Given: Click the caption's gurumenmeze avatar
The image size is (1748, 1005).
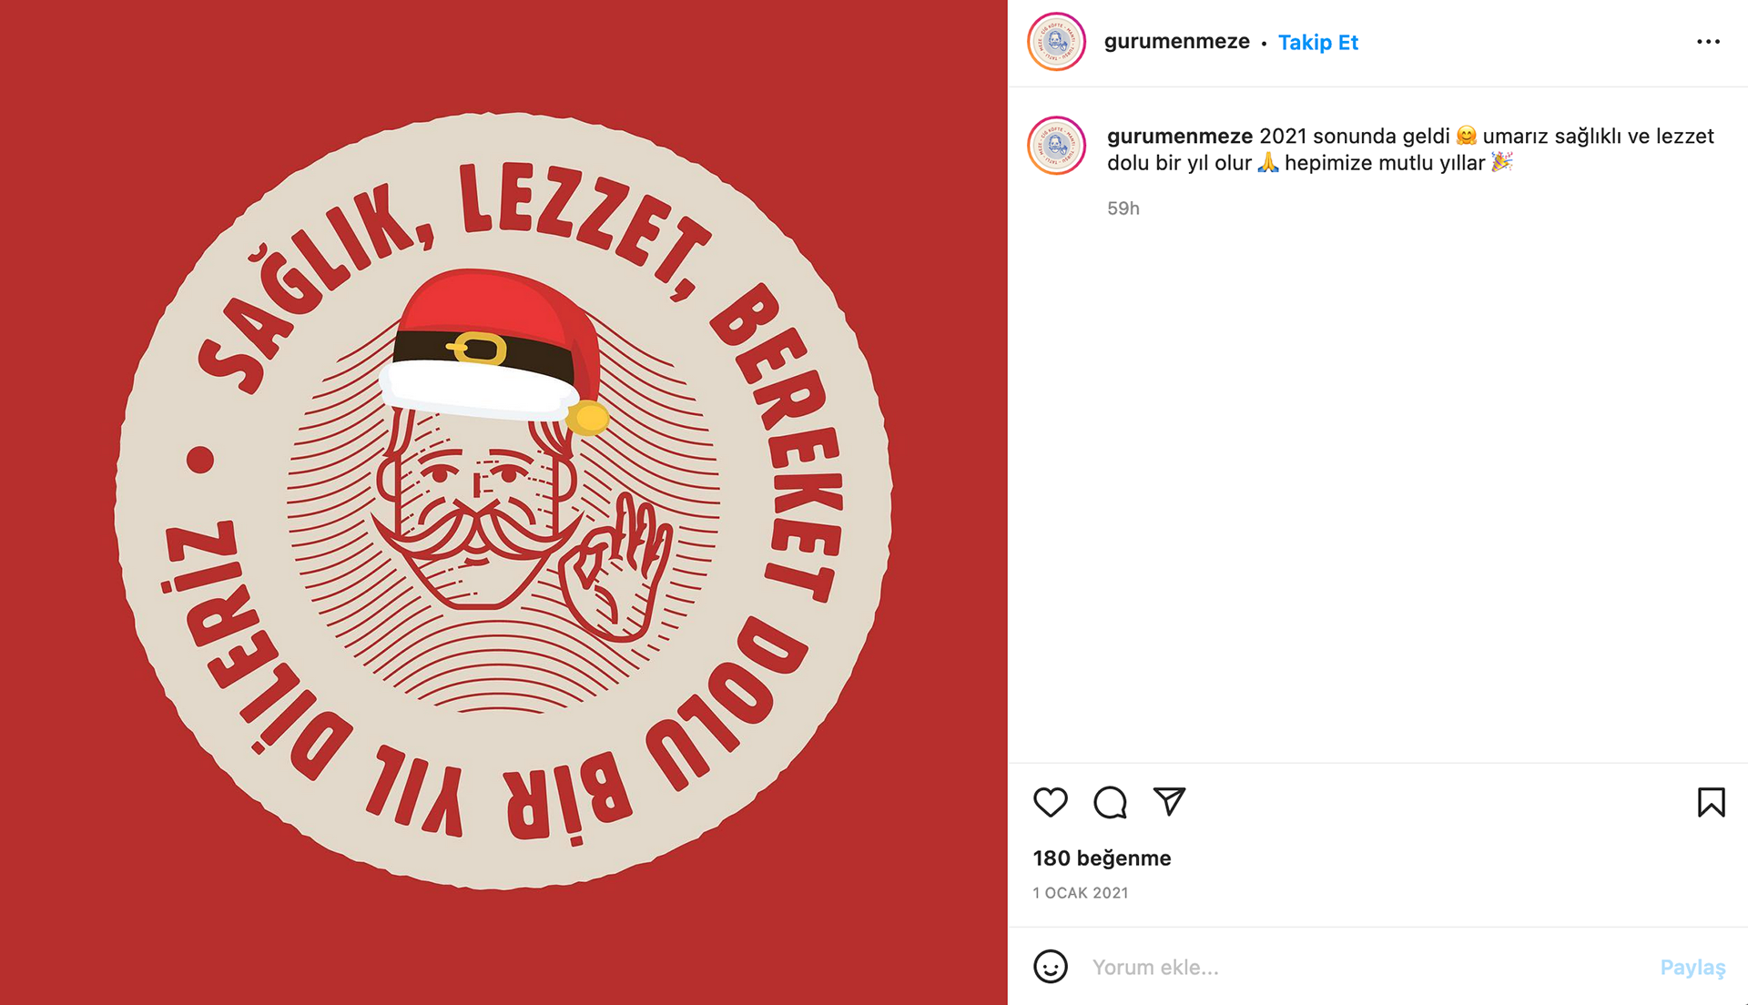Looking at the screenshot, I should 1056,146.
